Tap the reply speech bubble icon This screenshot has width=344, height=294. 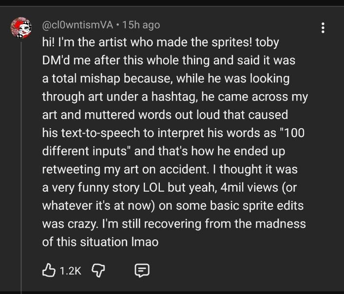click(x=142, y=270)
